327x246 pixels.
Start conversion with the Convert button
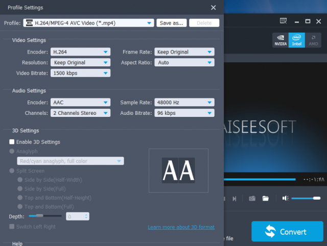pos(287,231)
